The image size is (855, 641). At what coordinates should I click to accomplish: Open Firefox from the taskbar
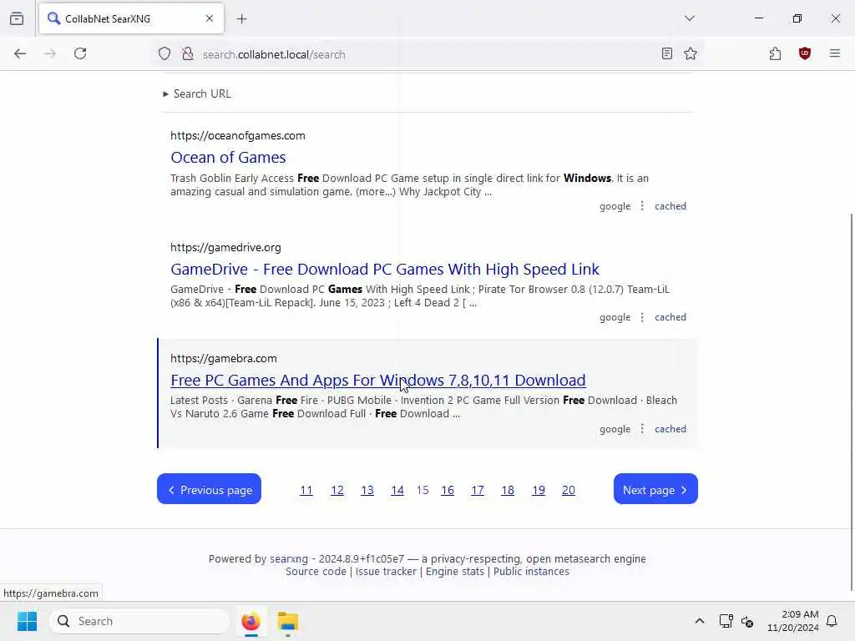[x=250, y=621]
